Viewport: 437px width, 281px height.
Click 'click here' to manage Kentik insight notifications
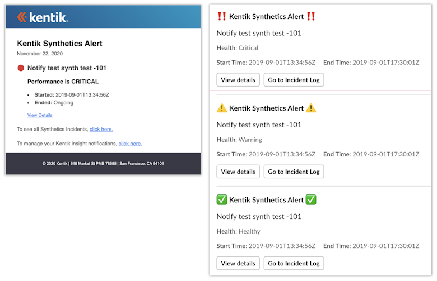click(130, 144)
